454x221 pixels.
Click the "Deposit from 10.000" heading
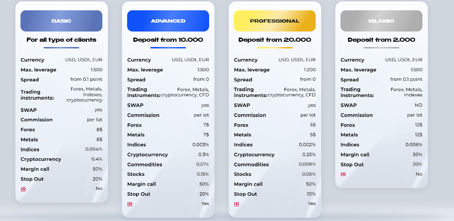168,40
